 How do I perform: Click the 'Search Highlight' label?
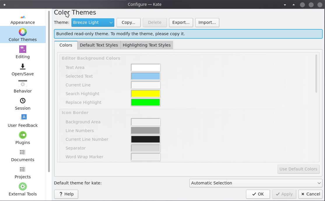[82, 94]
